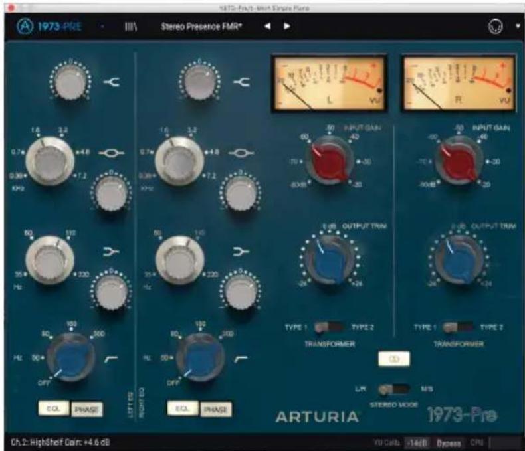
Task: Click the 1973-Pre logo at bottom right
Action: tap(463, 415)
